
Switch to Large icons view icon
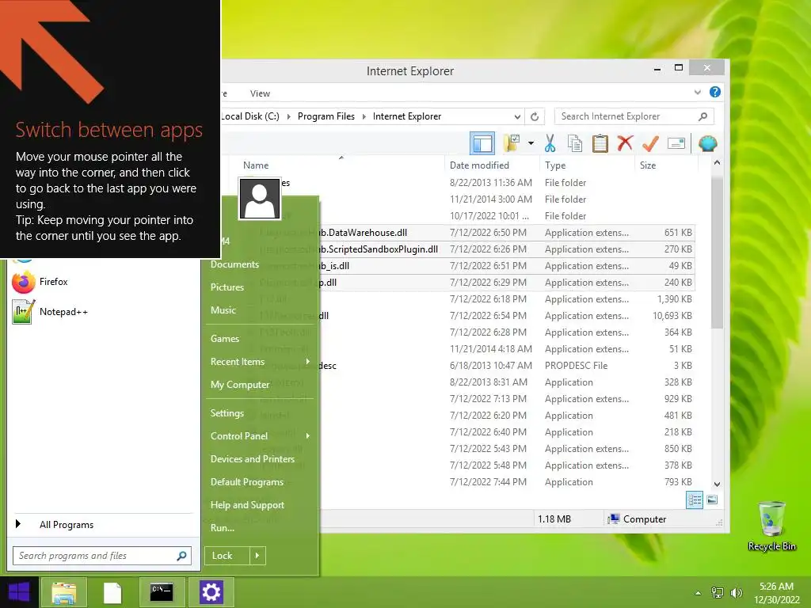(x=712, y=500)
